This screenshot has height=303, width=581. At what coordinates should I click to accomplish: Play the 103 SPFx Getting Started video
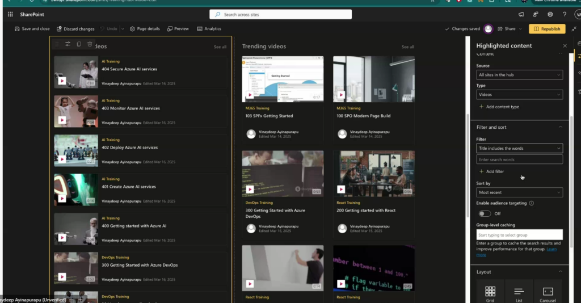250,95
